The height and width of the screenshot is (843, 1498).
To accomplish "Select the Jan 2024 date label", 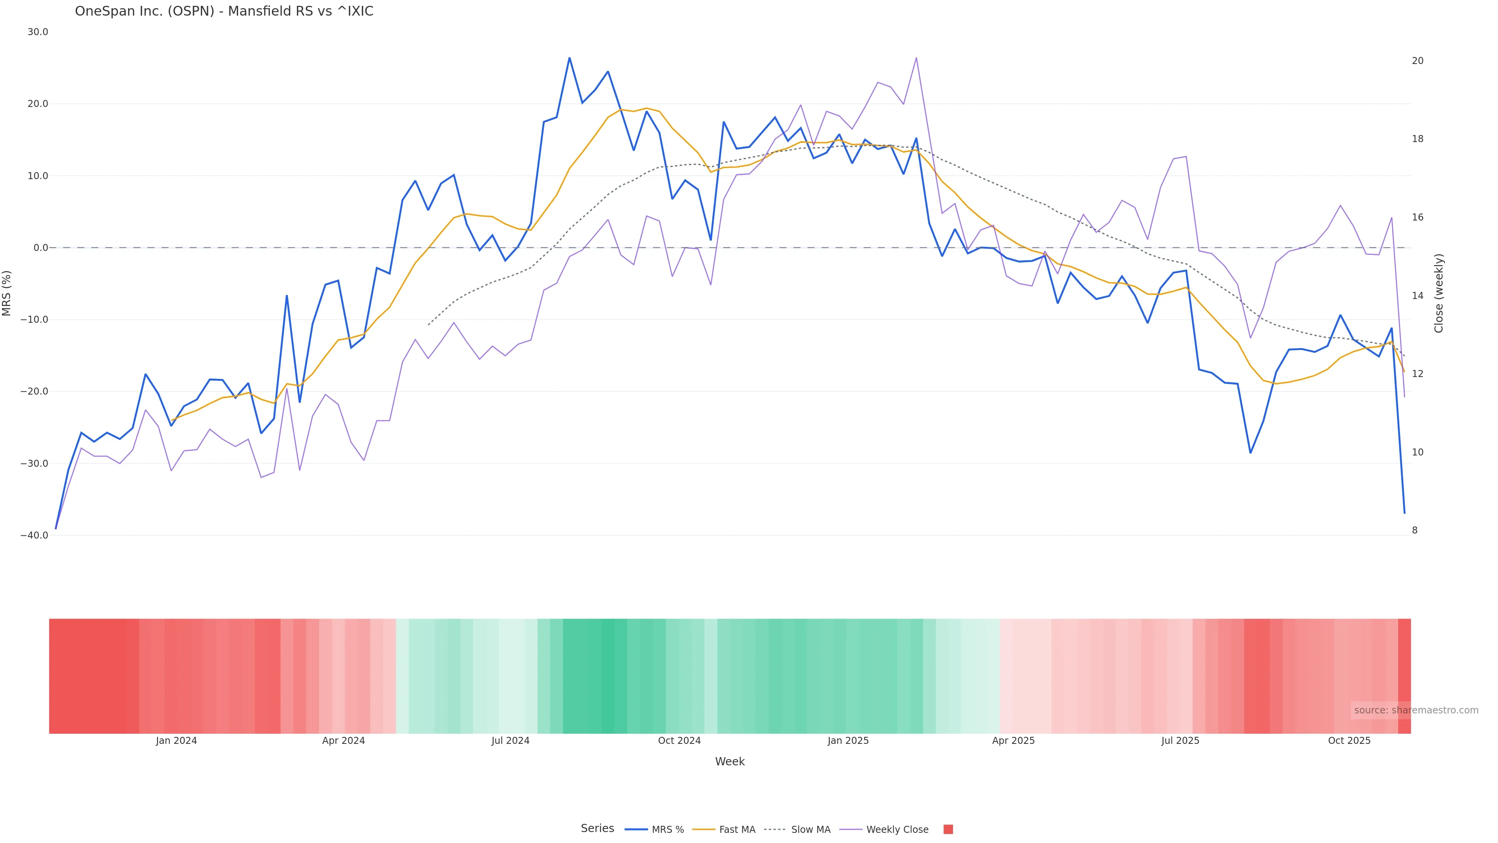I will click(176, 741).
